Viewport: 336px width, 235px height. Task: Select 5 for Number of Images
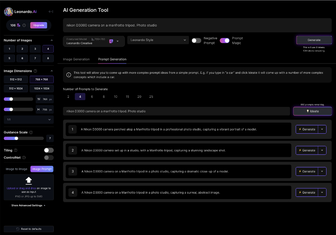coord(9,58)
